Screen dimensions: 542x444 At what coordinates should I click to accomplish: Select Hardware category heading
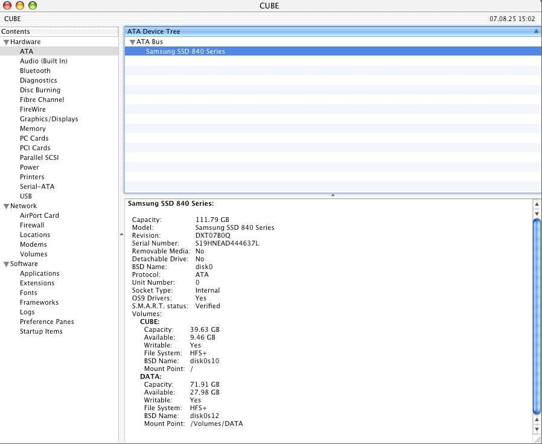[25, 42]
